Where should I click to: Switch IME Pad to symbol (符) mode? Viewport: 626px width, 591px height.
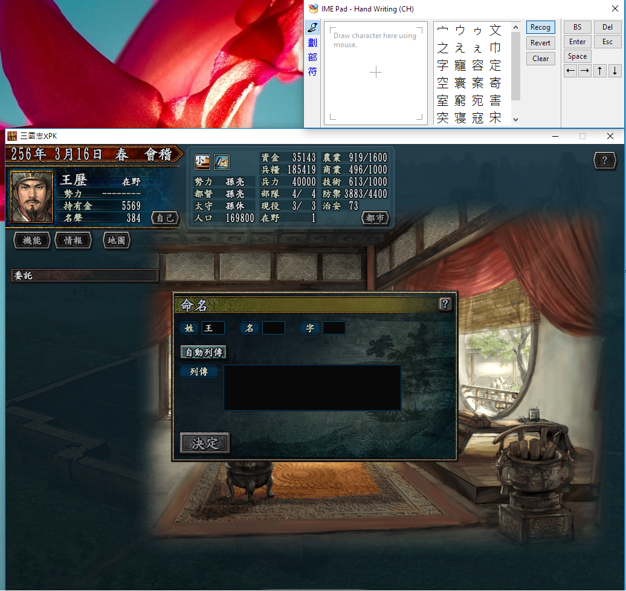coord(312,71)
